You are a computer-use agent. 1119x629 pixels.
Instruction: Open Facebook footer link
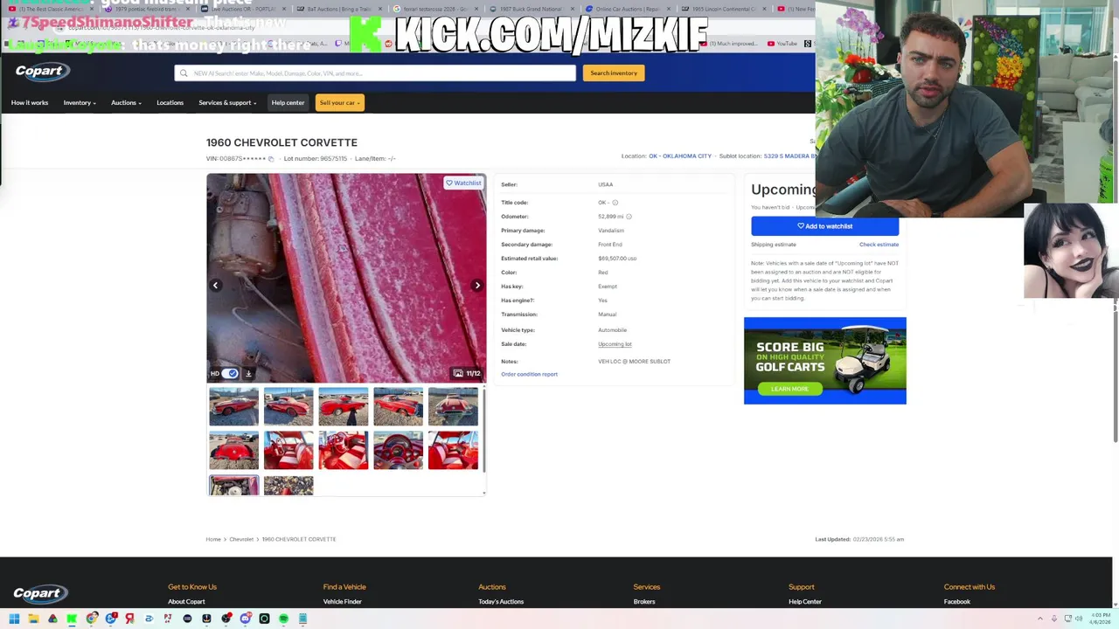[x=957, y=602]
